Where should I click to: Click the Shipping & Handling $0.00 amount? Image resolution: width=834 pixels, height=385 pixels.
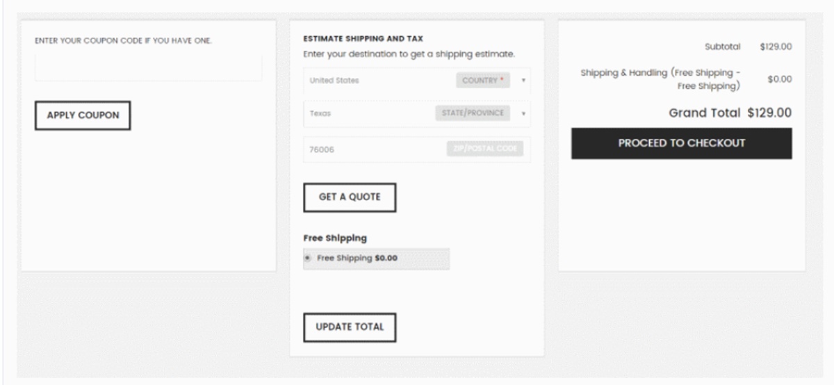(x=779, y=79)
